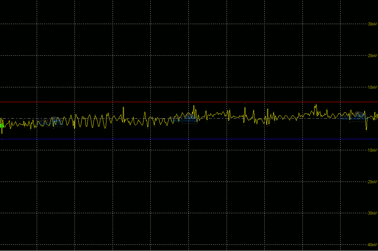This screenshot has width=378, height=251.
Task: Click the deepest downward spike near right edge
Action: click(x=366, y=130)
